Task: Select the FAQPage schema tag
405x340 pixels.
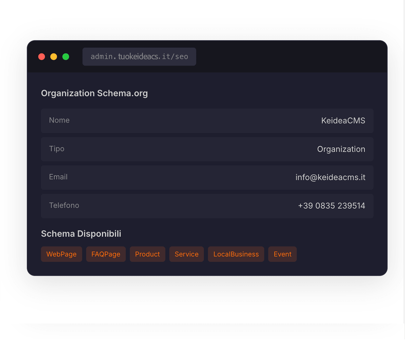Action: point(106,254)
